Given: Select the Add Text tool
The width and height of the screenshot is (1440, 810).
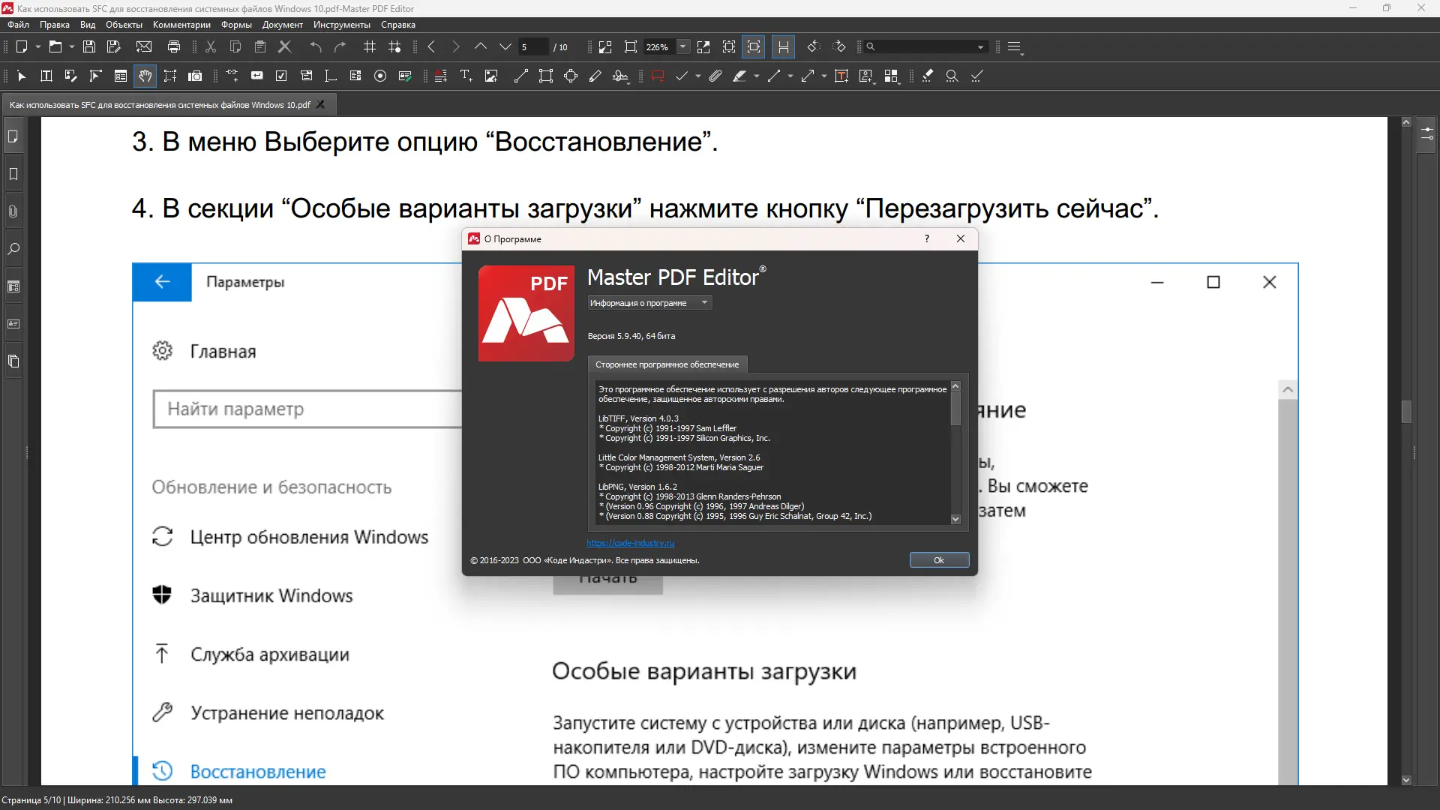Looking at the screenshot, I should (466, 76).
